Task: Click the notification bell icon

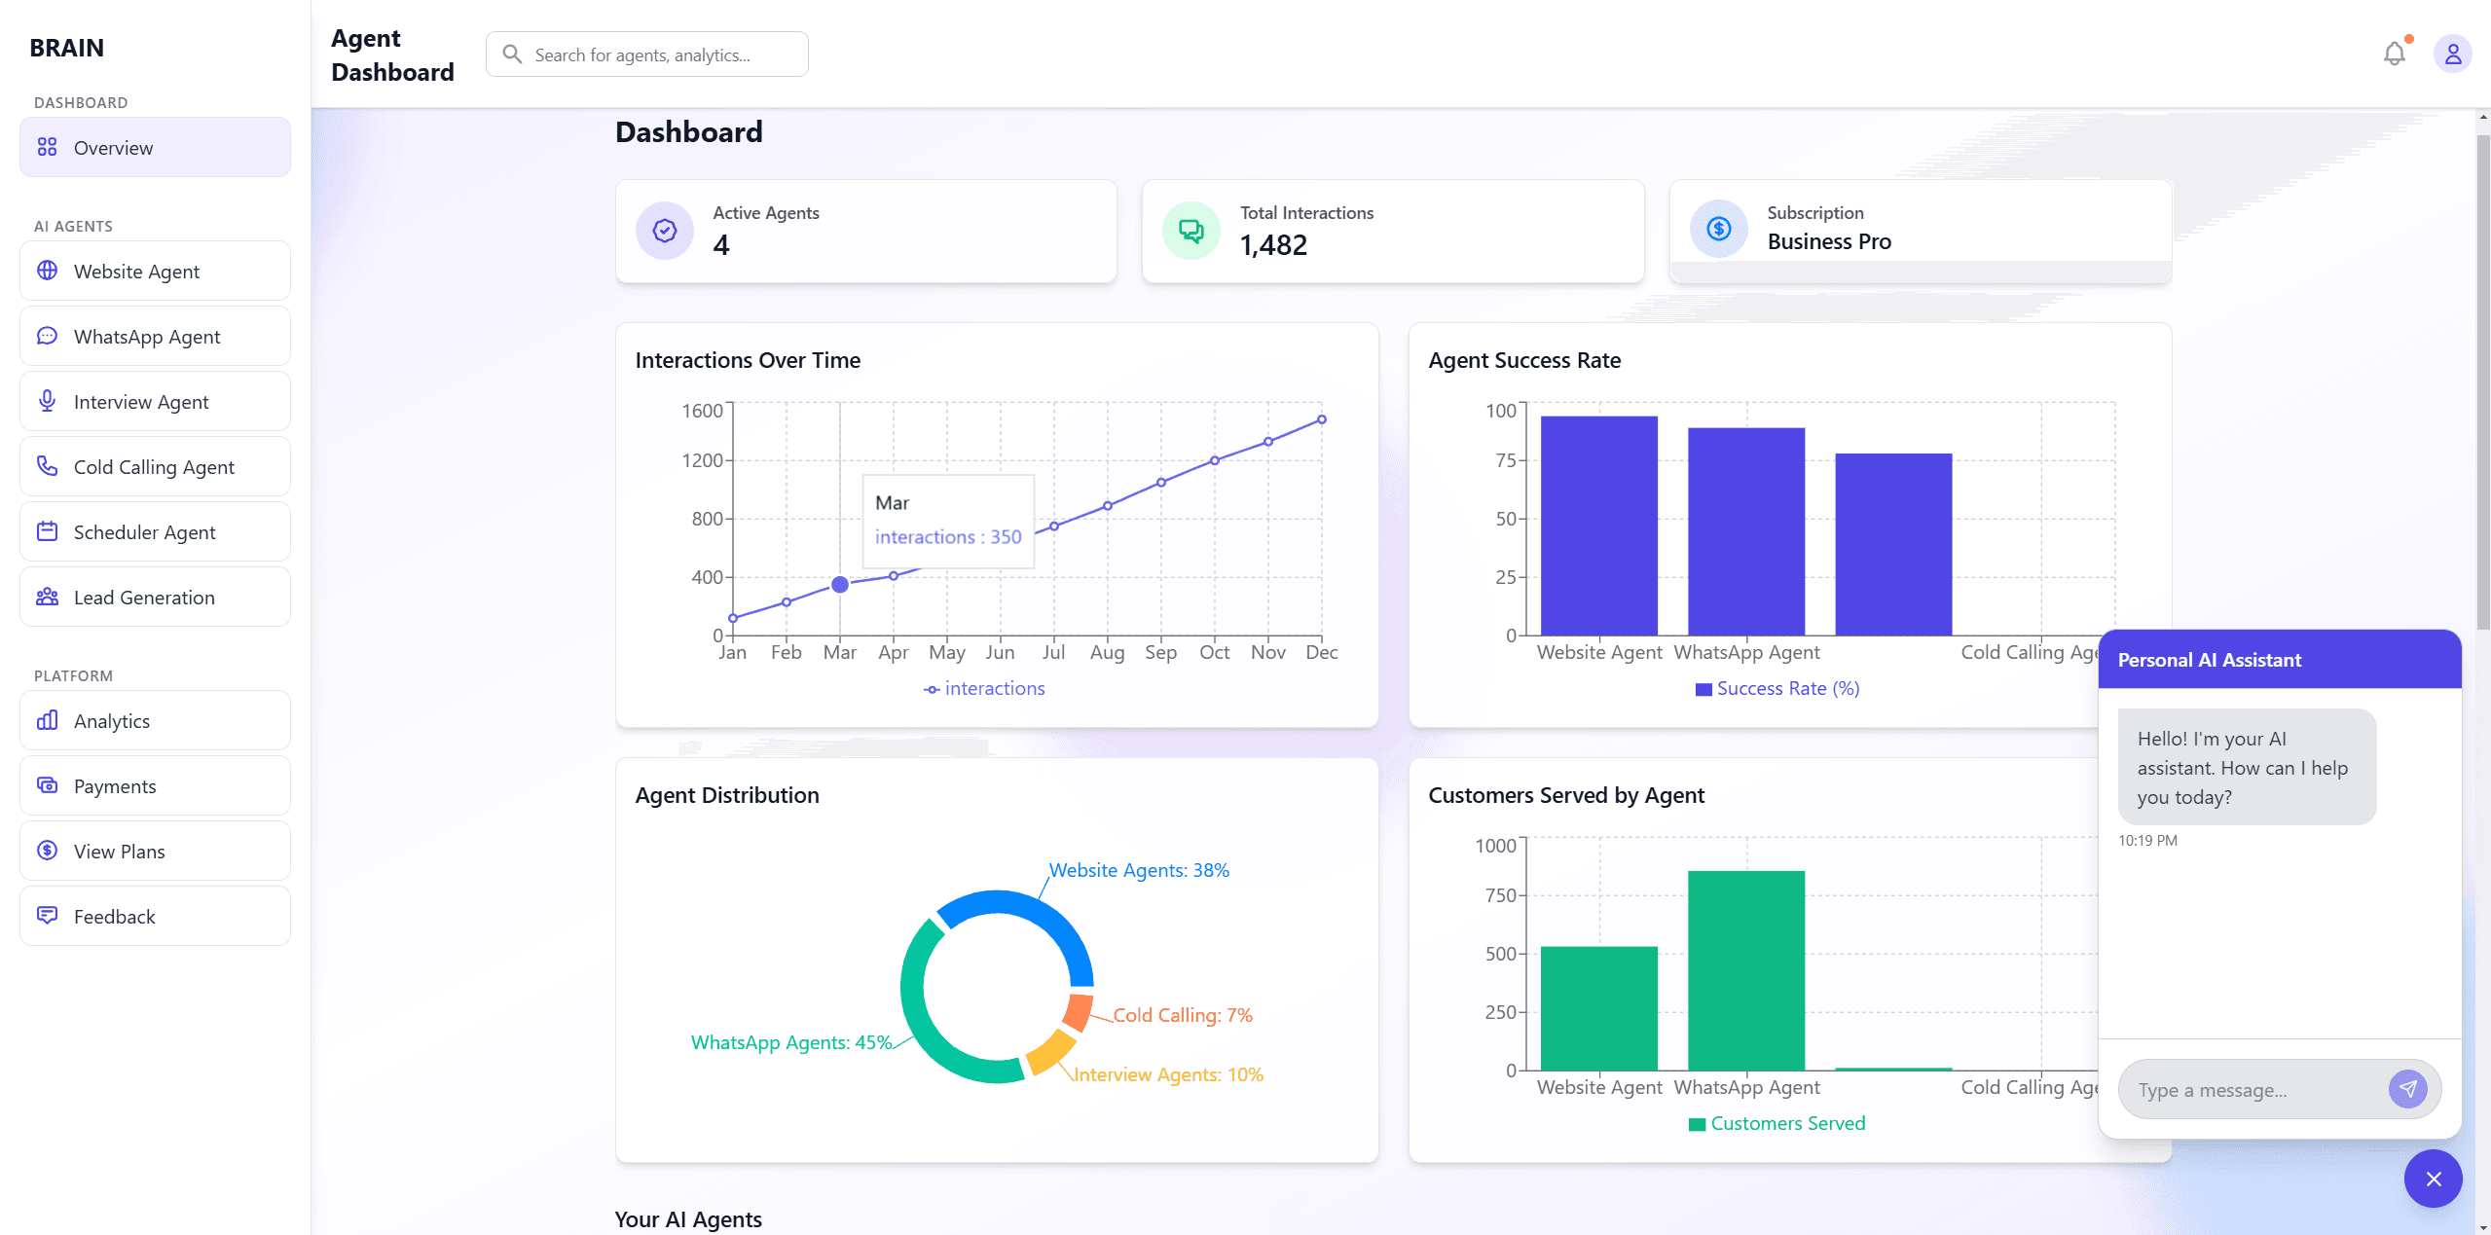Action: click(2394, 54)
